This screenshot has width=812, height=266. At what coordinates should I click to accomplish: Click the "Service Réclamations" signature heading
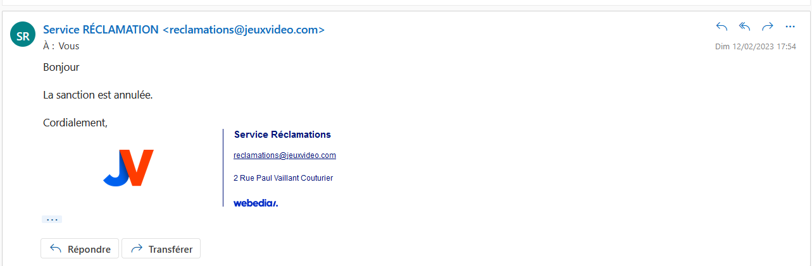[282, 135]
